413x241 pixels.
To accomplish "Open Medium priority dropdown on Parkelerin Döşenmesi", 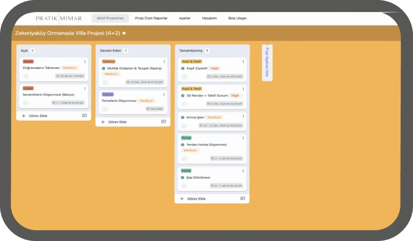I will click(146, 101).
